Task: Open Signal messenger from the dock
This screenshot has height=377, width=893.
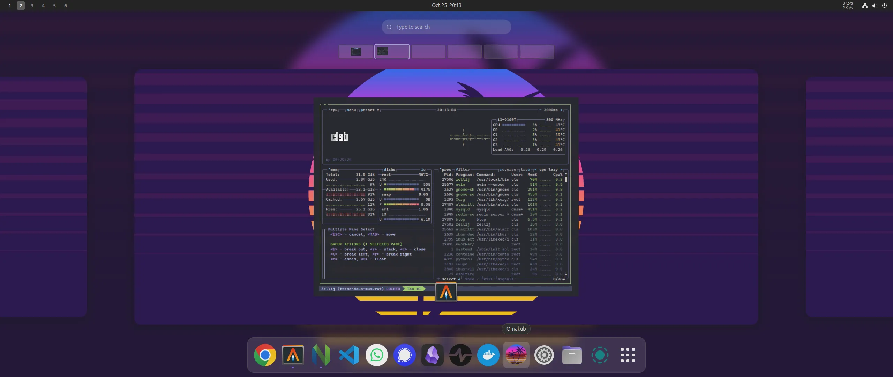Action: click(x=404, y=355)
